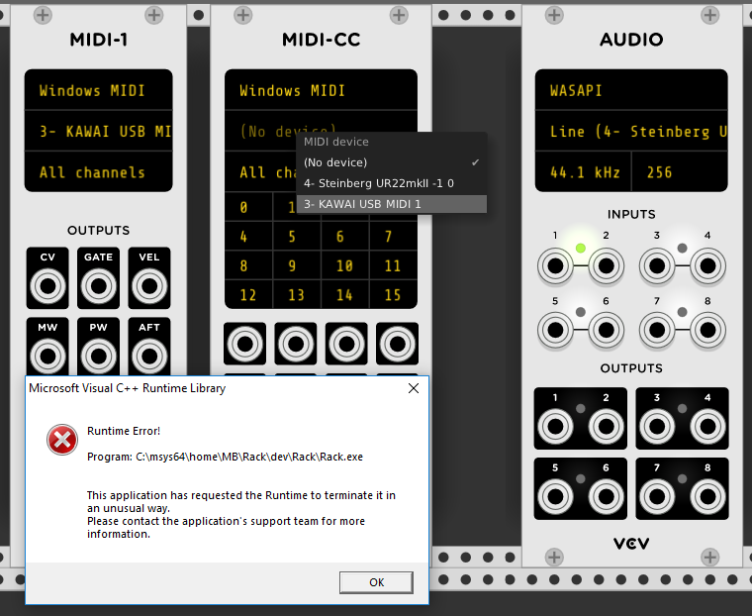This screenshot has width=752, height=616.
Task: Click the first MIDI-CC output jack
Action: pyautogui.click(x=244, y=344)
